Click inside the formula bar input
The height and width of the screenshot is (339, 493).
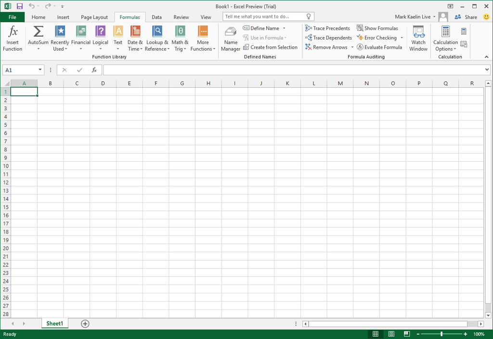click(x=293, y=70)
